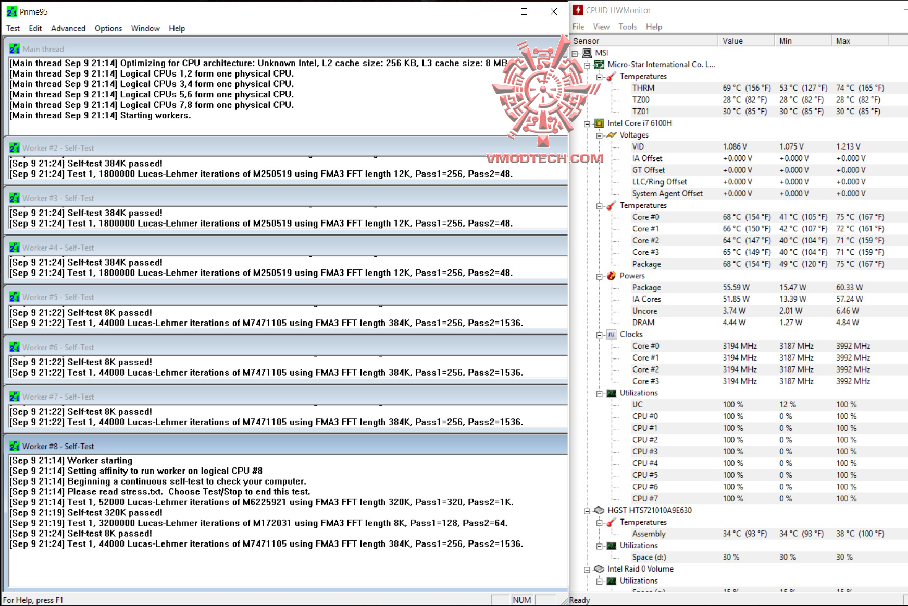Click the Min column header

803,41
